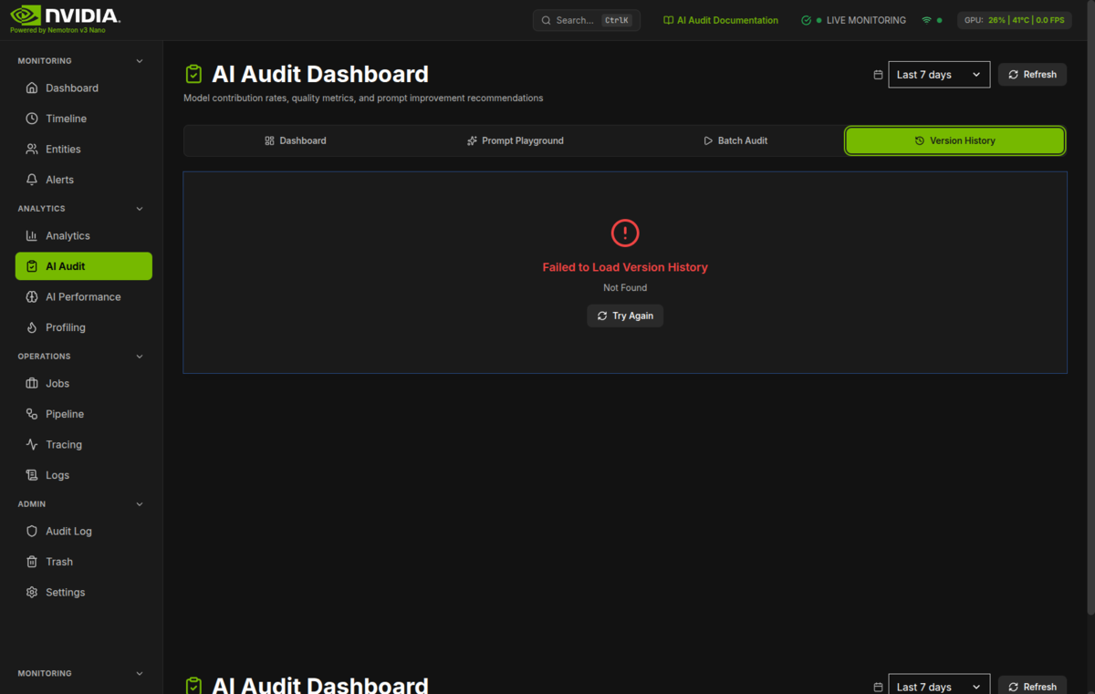Click the Alerts bell icon
The height and width of the screenshot is (694, 1095).
point(31,179)
